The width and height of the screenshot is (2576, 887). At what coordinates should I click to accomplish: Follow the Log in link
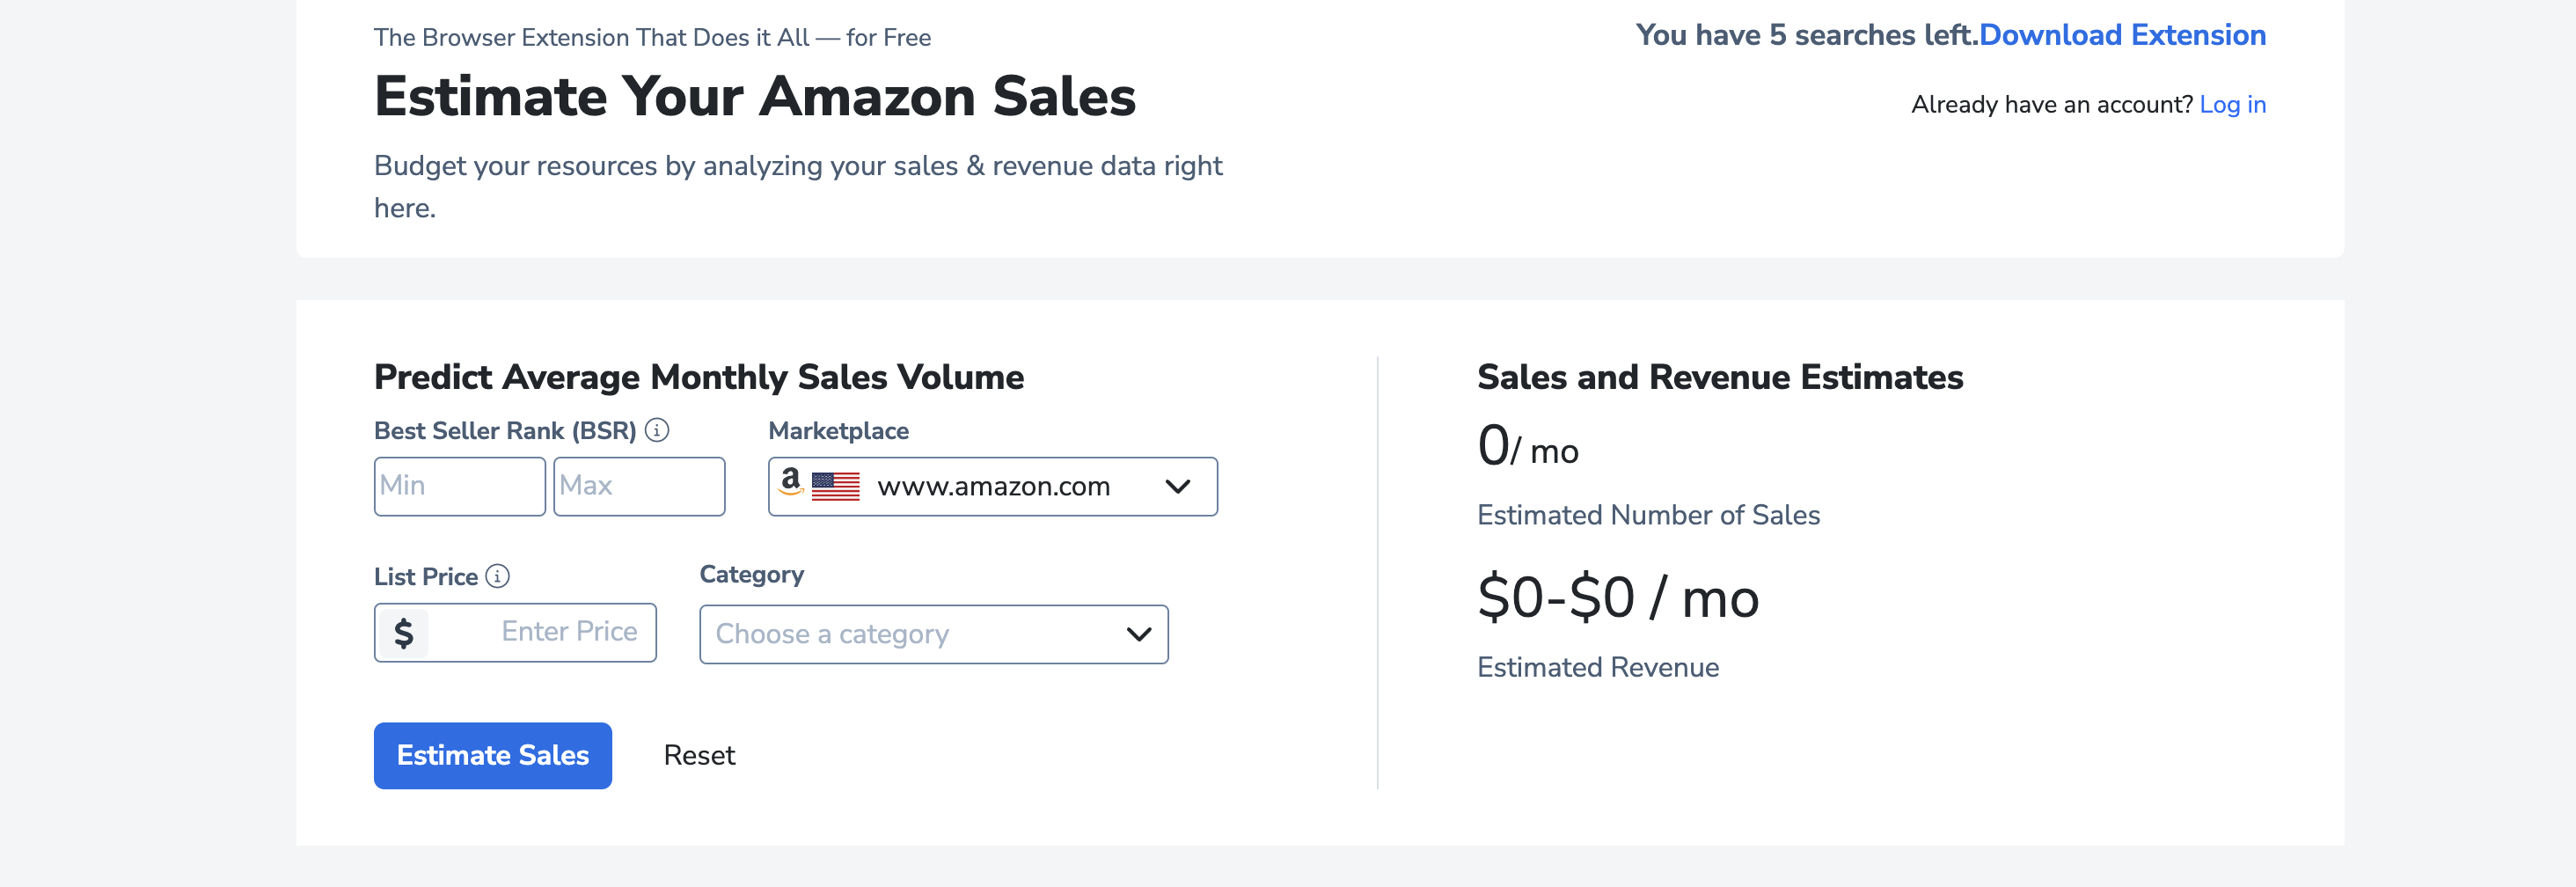2232,105
